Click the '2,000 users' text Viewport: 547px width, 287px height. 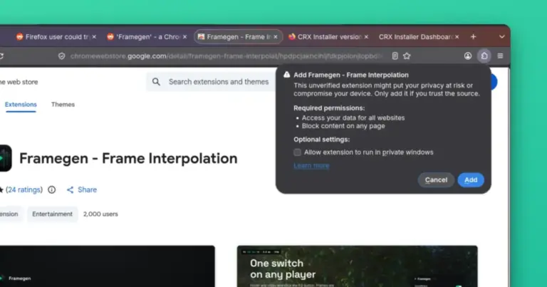pyautogui.click(x=100, y=214)
